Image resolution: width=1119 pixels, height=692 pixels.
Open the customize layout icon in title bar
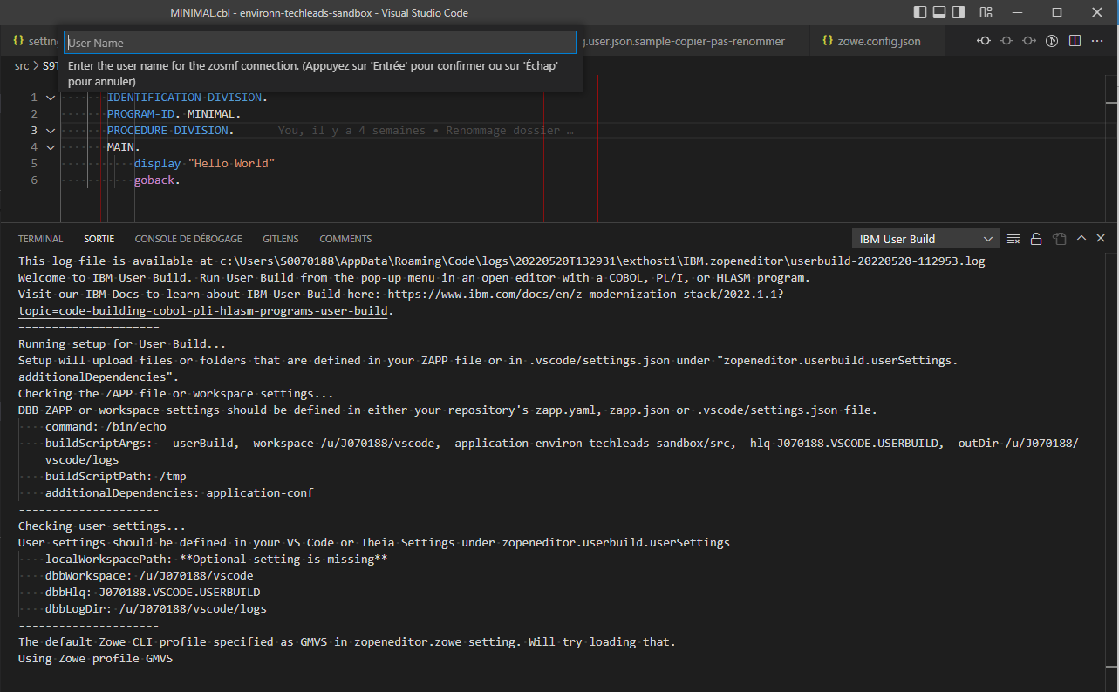986,12
